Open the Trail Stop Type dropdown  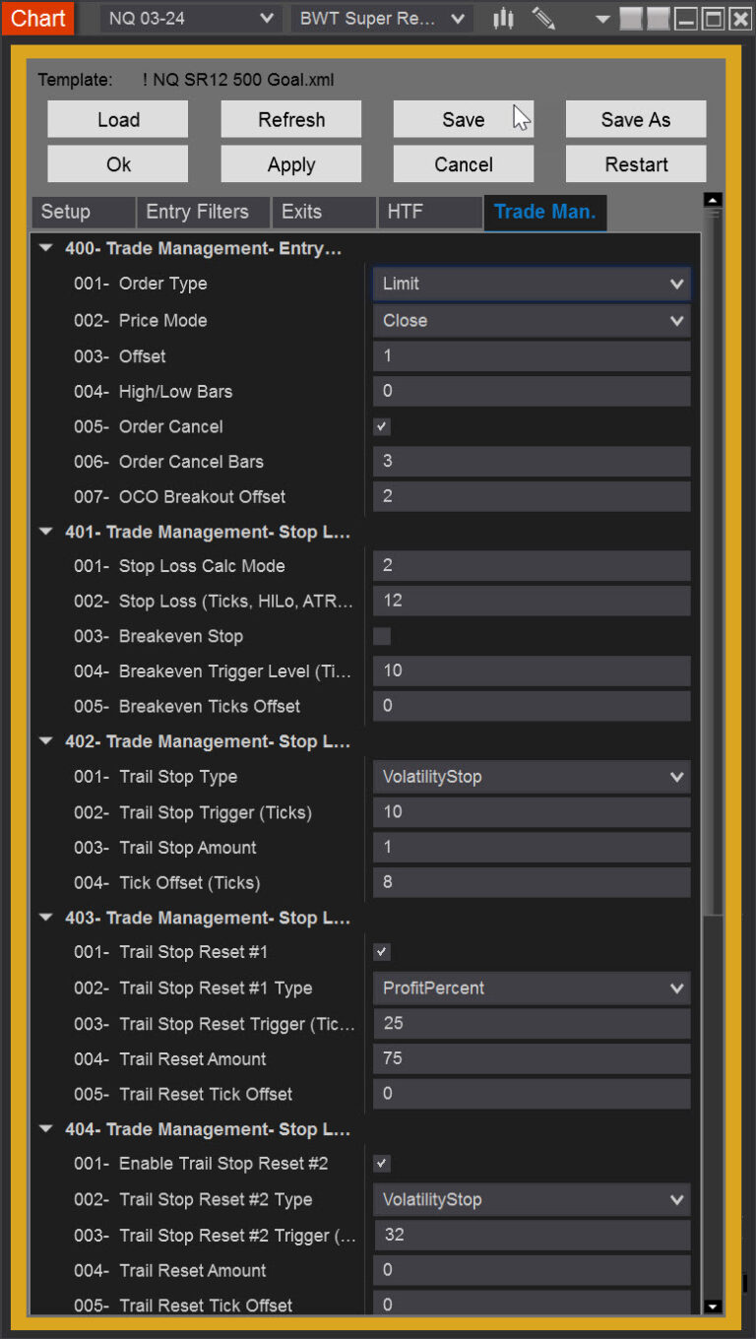[531, 777]
